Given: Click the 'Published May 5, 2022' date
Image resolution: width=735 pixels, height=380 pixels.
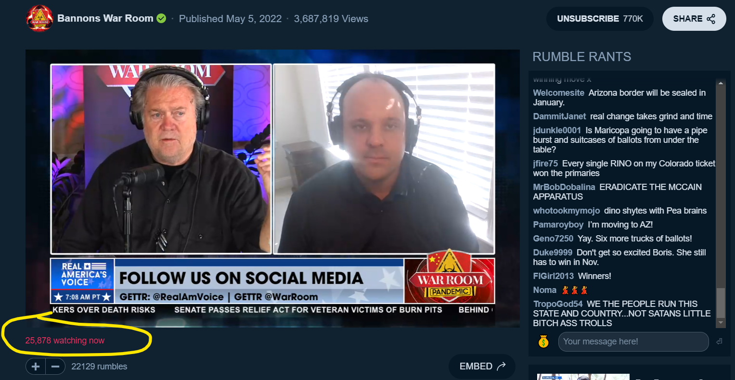Looking at the screenshot, I should 230,19.
